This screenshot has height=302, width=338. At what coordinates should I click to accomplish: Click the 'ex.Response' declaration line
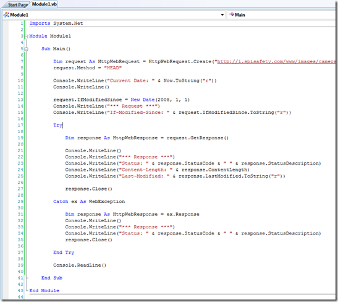tap(132, 214)
